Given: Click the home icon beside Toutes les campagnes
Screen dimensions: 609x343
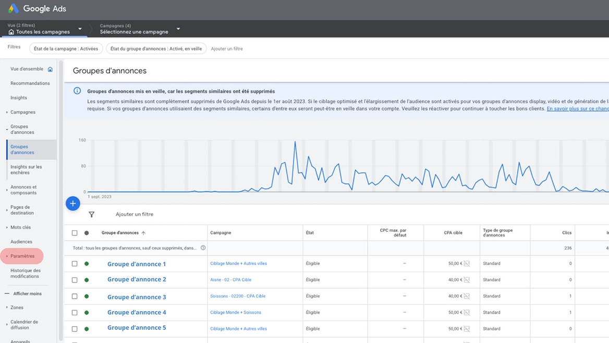Looking at the screenshot, I should (11, 32).
